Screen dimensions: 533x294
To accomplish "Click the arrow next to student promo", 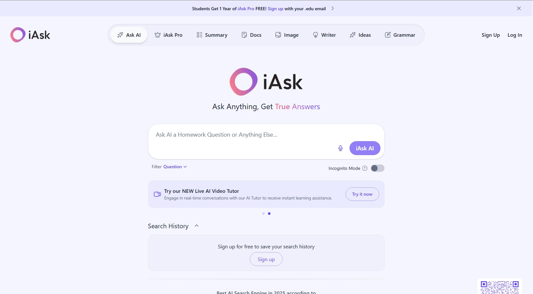I will click(x=333, y=9).
